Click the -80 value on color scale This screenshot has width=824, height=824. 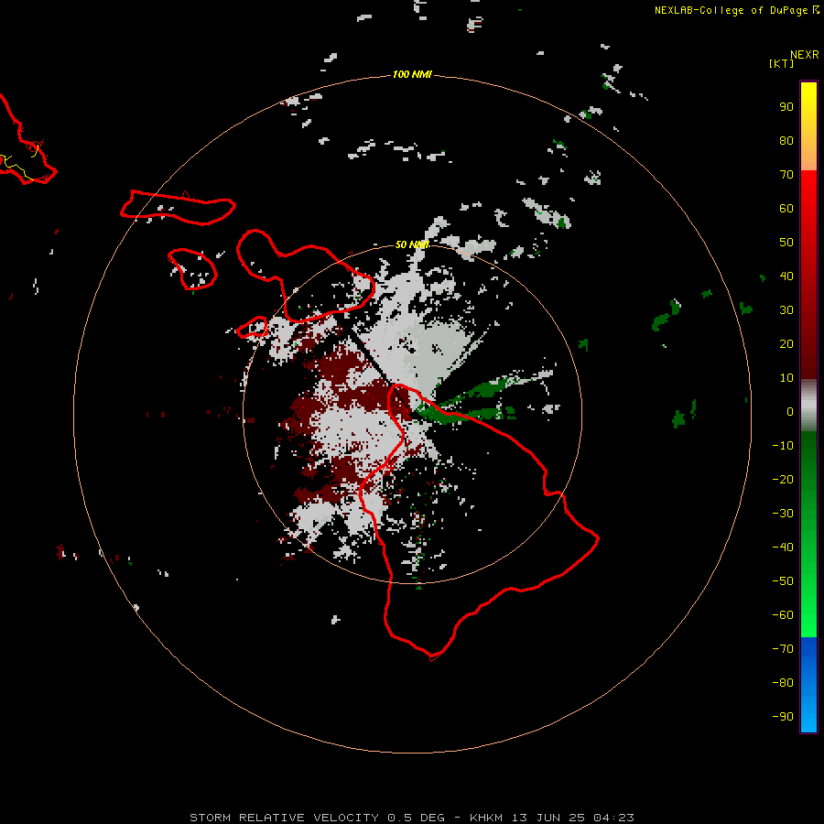point(783,683)
